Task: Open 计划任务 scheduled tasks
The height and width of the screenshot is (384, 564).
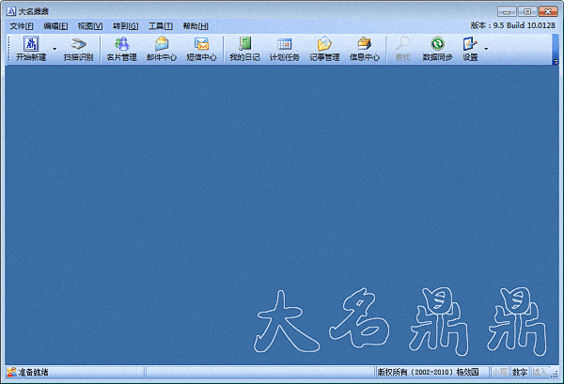Action: (284, 44)
